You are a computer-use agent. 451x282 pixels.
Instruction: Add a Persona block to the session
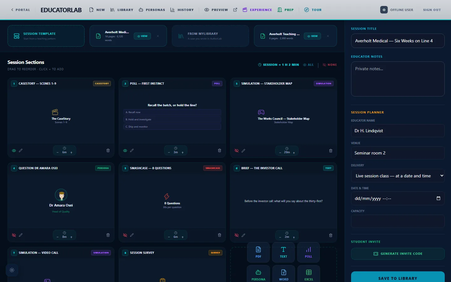point(258,274)
